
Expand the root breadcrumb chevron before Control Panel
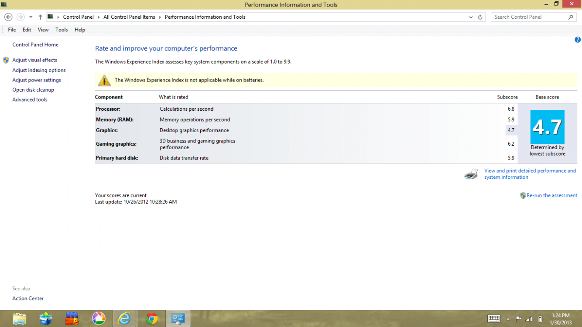pos(58,17)
